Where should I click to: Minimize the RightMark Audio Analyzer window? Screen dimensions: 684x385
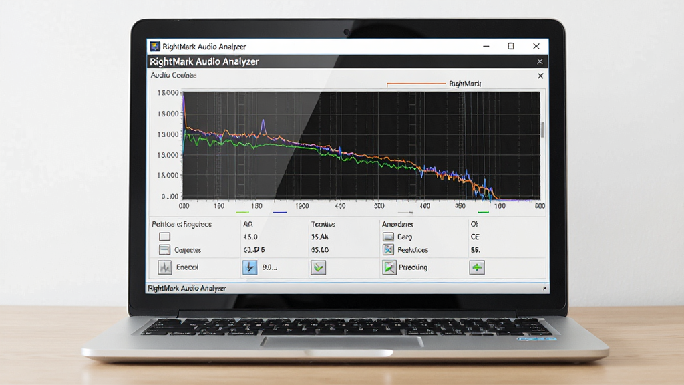pos(486,46)
